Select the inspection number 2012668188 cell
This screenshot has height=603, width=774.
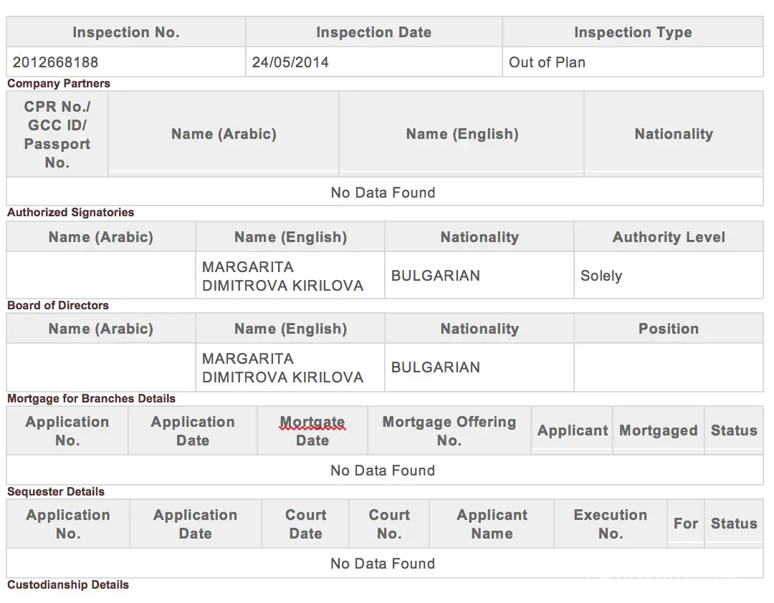(56, 62)
